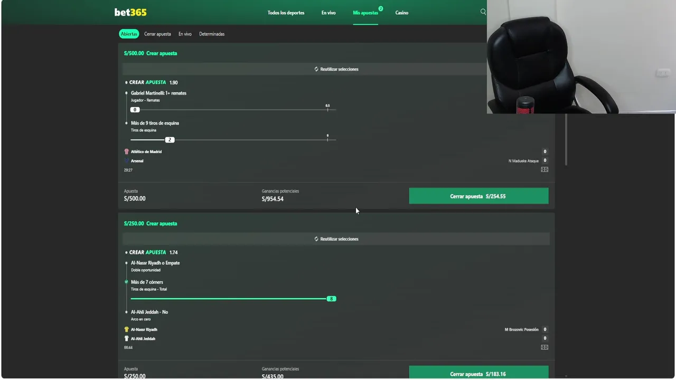Click Al-Nassr Riyadh o Empate selection

click(155, 263)
